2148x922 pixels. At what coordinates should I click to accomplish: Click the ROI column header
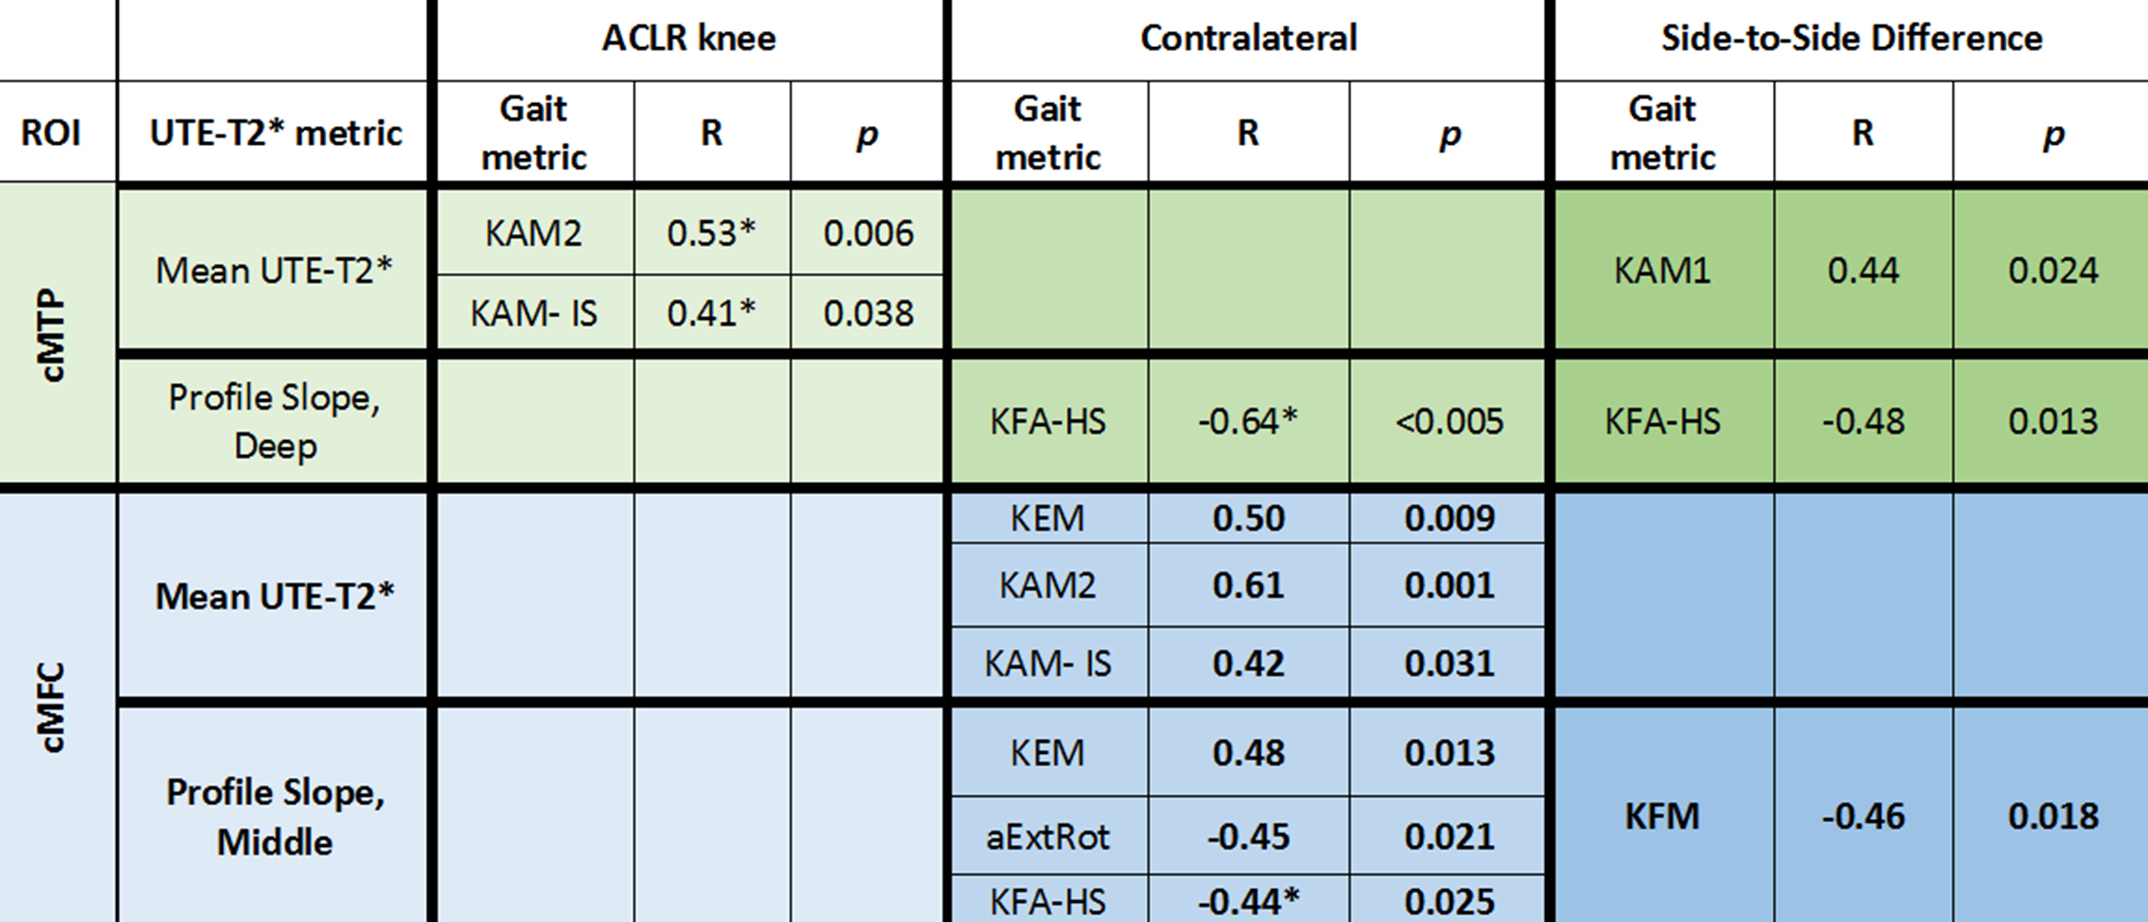coord(51,132)
